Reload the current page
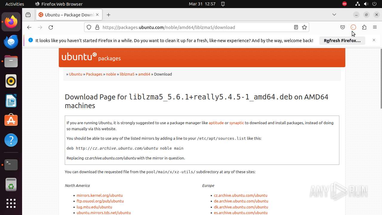 click(x=51, y=27)
